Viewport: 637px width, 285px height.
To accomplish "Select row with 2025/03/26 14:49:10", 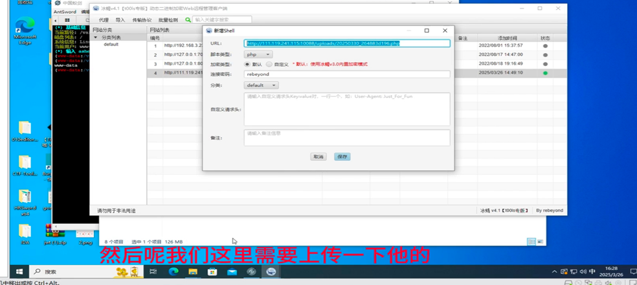I will [x=356, y=73].
